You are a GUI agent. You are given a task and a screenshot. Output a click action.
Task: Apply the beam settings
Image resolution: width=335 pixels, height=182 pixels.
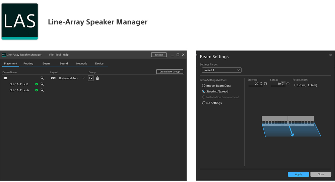click(298, 174)
